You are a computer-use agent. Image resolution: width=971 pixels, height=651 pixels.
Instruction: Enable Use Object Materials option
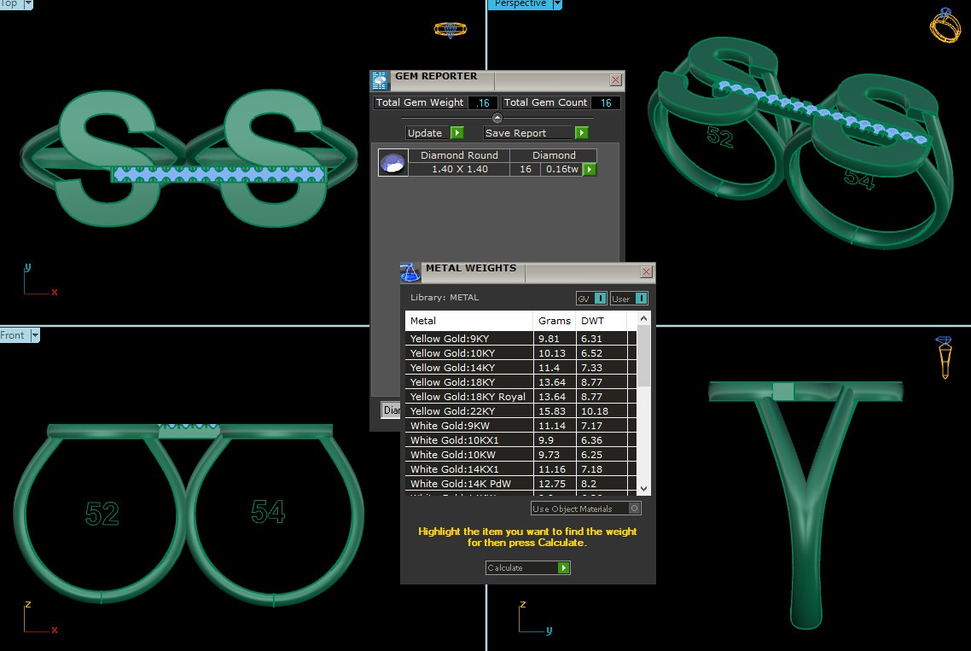[634, 509]
